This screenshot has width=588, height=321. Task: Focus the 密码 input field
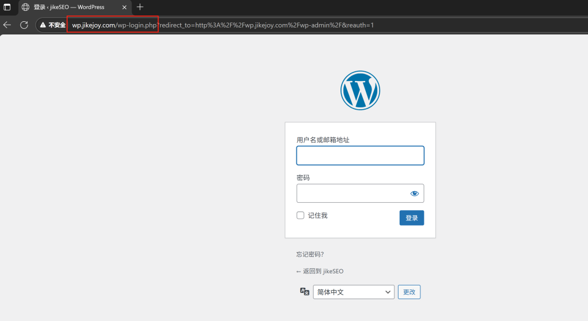click(361, 193)
